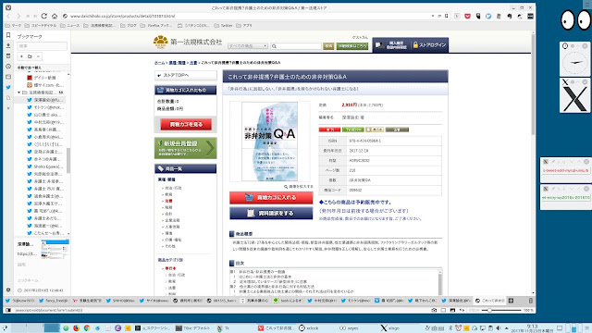Capture page with status bar camera icon
The width and height of the screenshot is (592, 333).
point(434,310)
